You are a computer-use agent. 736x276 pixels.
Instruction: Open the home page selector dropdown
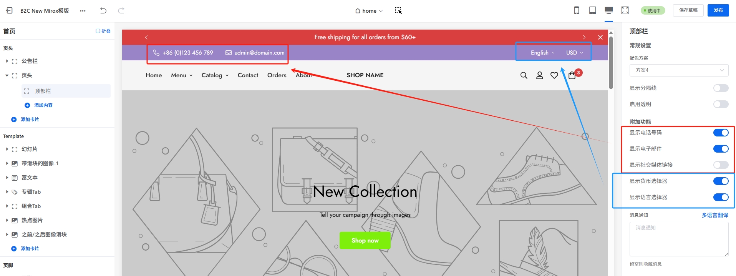coord(369,11)
